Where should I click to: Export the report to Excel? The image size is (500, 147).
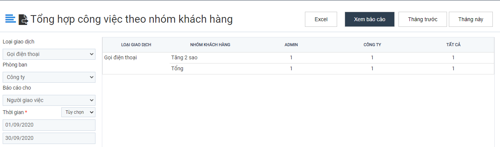pyautogui.click(x=321, y=19)
